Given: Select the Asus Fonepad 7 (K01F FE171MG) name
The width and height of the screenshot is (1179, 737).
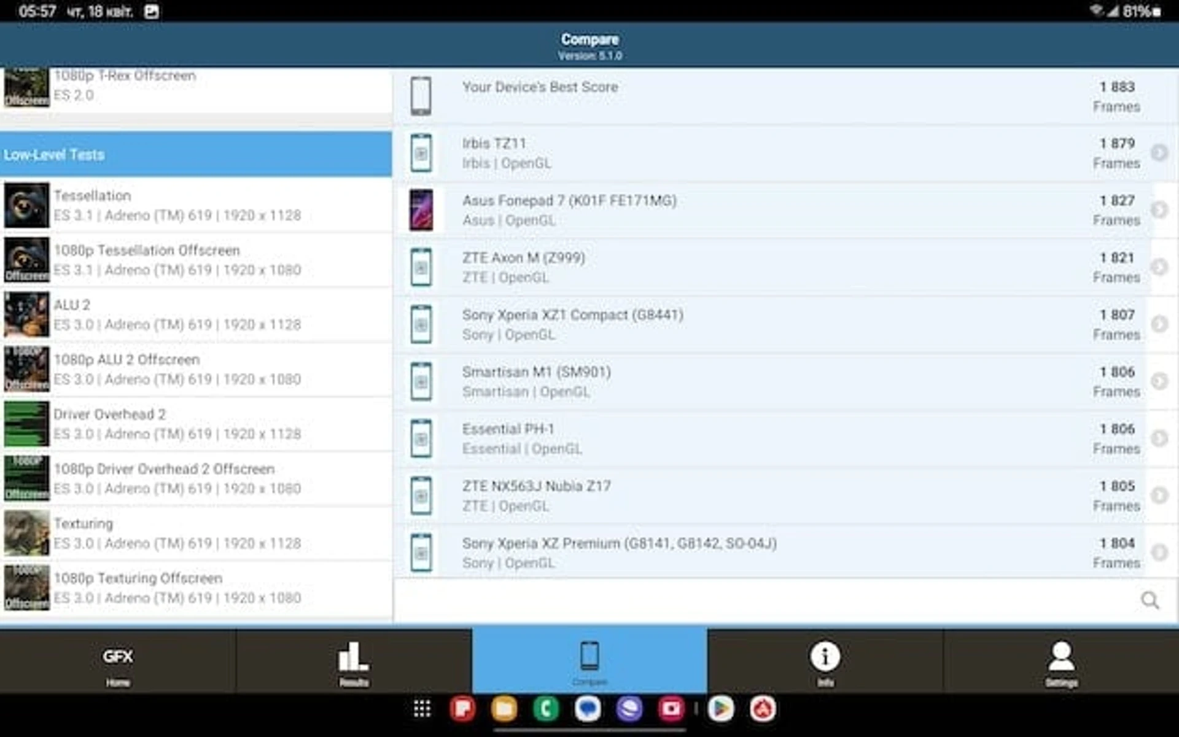Looking at the screenshot, I should [x=569, y=200].
